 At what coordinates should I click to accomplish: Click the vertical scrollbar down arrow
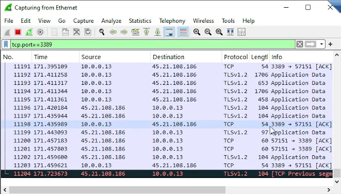pos(337,181)
